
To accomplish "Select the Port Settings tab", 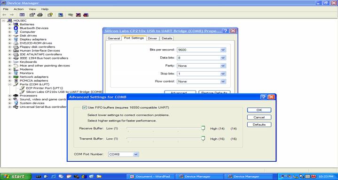I will point(134,38).
